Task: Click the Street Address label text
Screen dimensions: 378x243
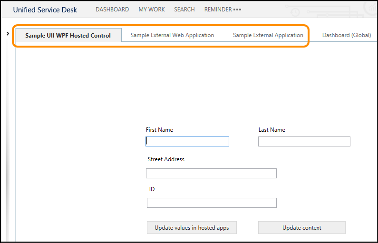Action: (x=166, y=159)
